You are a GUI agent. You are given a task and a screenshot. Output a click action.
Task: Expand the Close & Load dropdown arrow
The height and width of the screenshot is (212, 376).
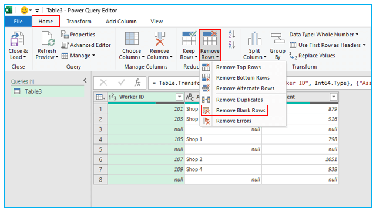click(25, 57)
